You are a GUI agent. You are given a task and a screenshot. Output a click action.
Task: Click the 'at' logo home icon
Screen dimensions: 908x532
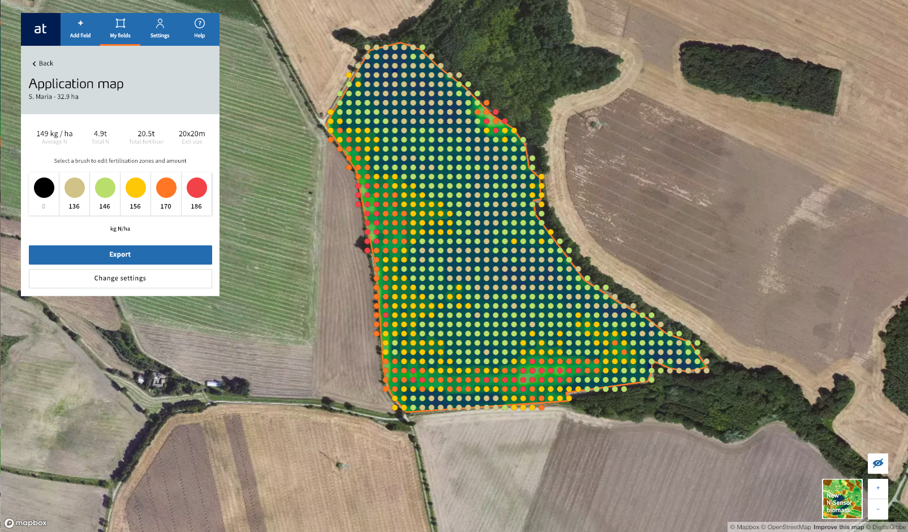[x=40, y=29]
